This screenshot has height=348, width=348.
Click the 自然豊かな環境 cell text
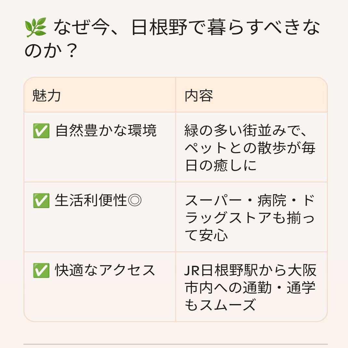point(106,130)
